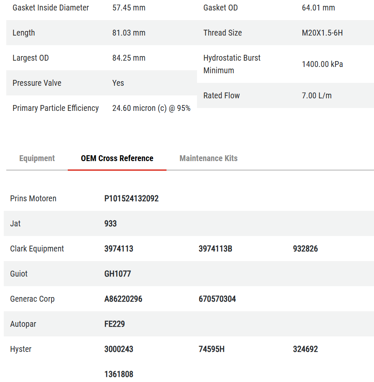Click the Length spec label
Image resolution: width=374 pixels, height=382 pixels.
[23, 33]
